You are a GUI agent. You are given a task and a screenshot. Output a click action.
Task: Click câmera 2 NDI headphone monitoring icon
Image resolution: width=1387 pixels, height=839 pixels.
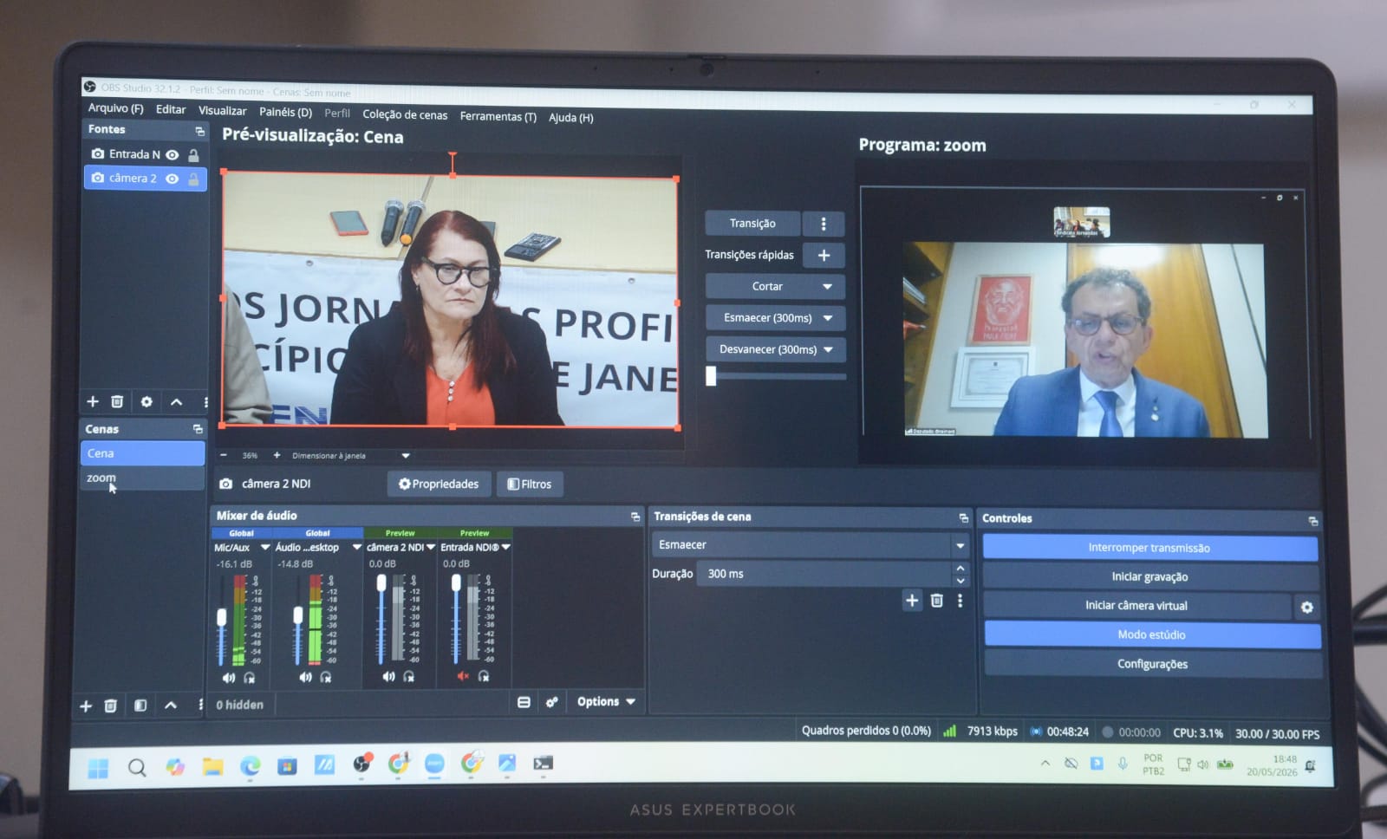[x=409, y=676]
